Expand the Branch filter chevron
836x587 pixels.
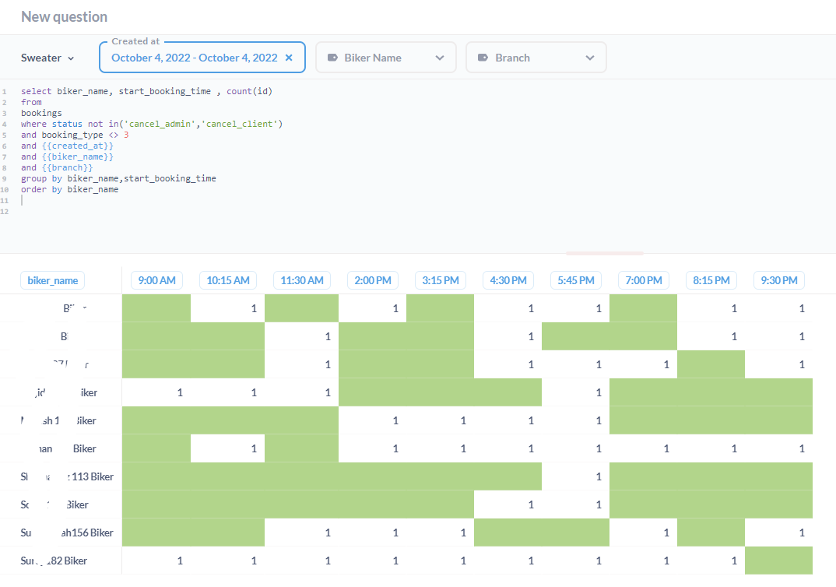pyautogui.click(x=590, y=58)
